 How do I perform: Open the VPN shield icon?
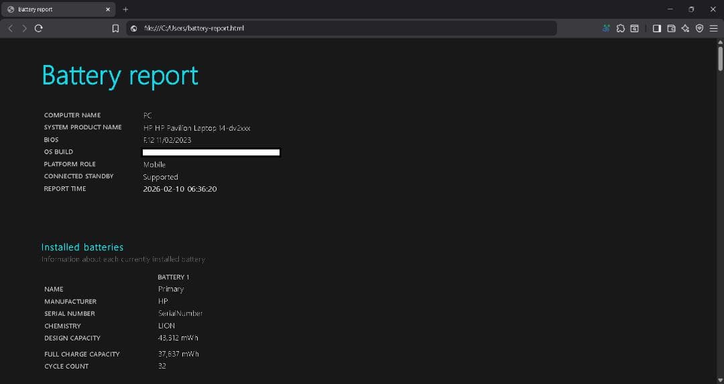click(x=699, y=28)
